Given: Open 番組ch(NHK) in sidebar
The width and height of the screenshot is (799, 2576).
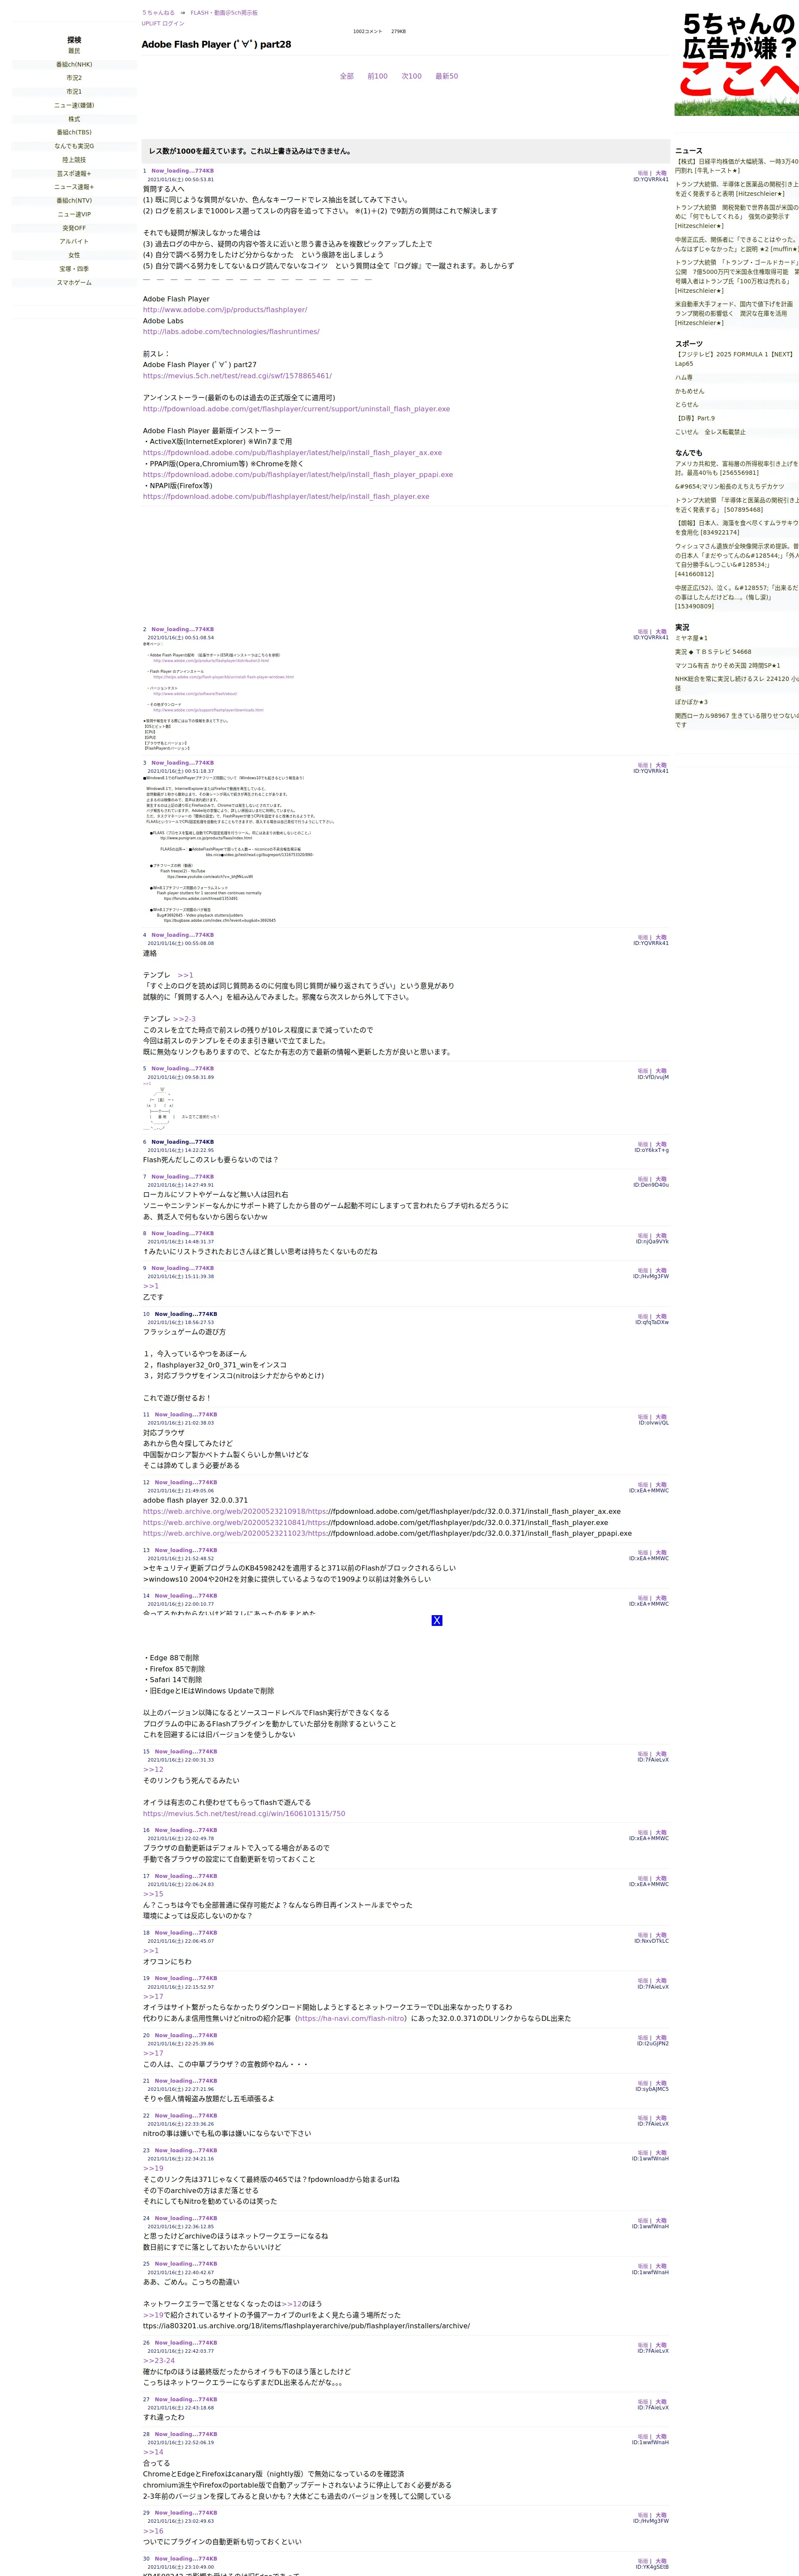Looking at the screenshot, I should pyautogui.click(x=74, y=64).
